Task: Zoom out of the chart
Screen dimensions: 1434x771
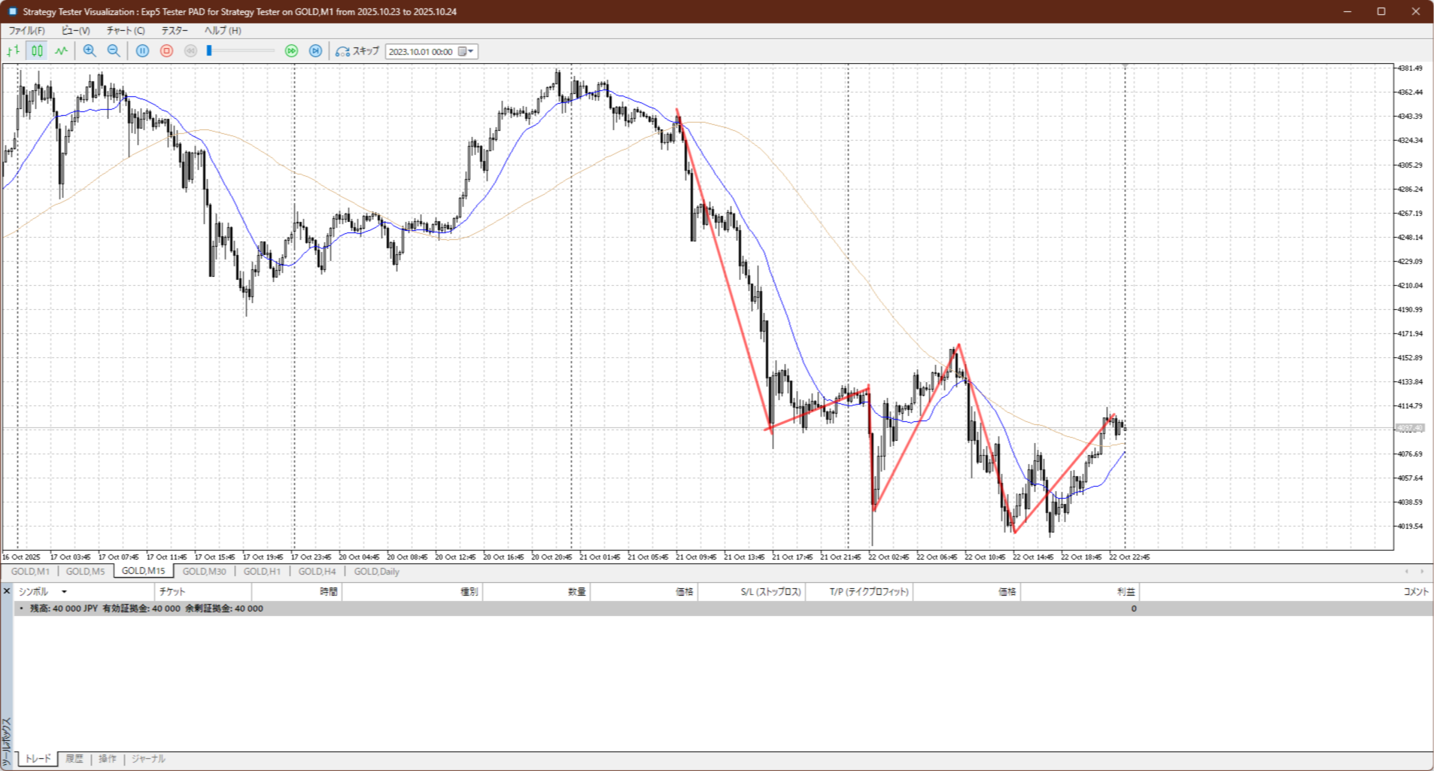Action: pos(114,51)
